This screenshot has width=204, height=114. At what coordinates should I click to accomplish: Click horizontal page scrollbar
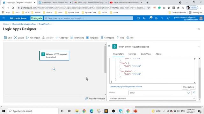pyautogui.click(x=168, y=107)
